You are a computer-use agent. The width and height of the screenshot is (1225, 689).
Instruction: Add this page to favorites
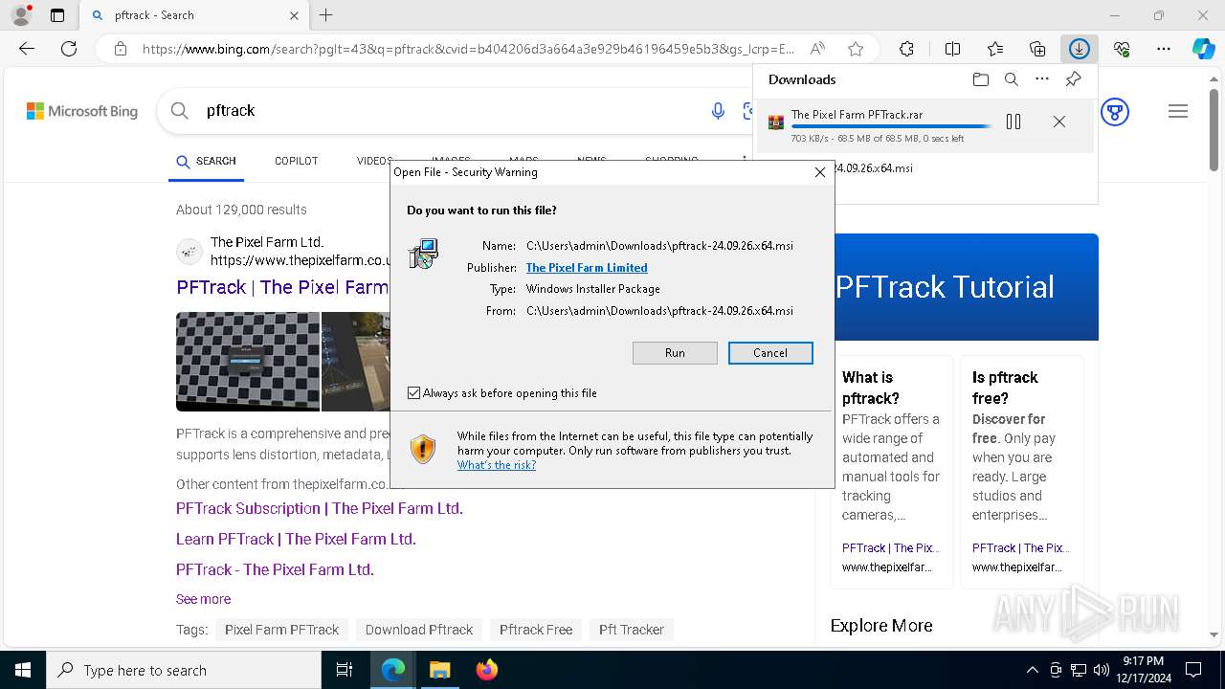(856, 49)
